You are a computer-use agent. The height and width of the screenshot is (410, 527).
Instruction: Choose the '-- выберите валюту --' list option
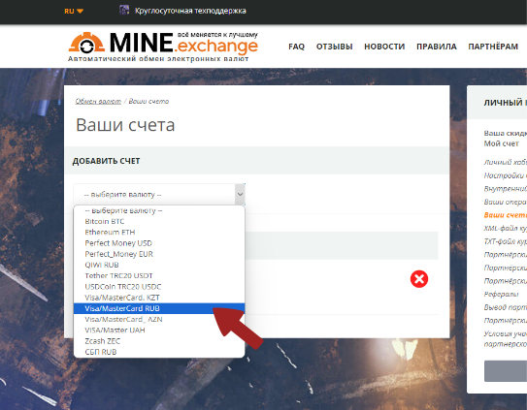click(x=159, y=210)
